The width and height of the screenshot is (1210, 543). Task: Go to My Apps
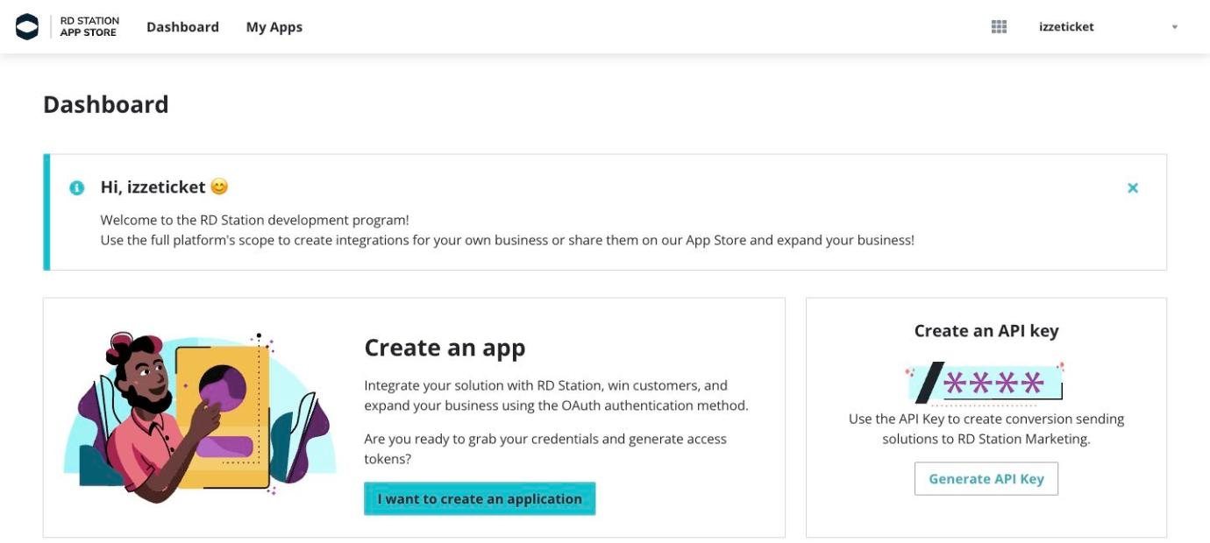pos(274,27)
